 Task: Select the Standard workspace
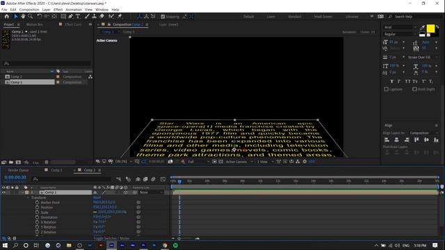coord(295,17)
